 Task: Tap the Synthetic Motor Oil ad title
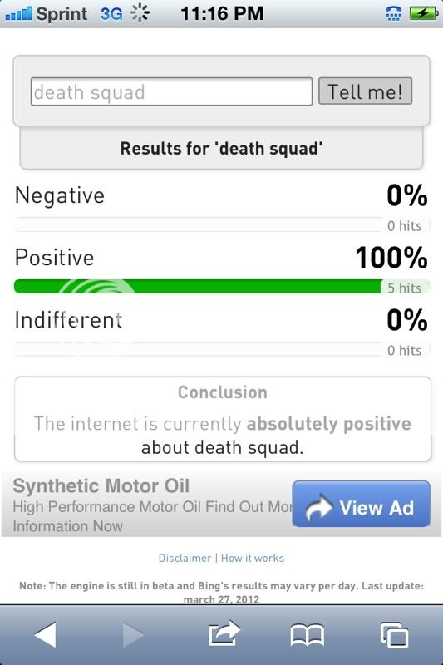[x=101, y=486]
